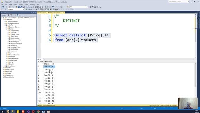Image resolution: width=200 pixels, height=113 pixels.
Task: Click the 250.00 price cell in row 3
Action: pyautogui.click(x=47, y=73)
